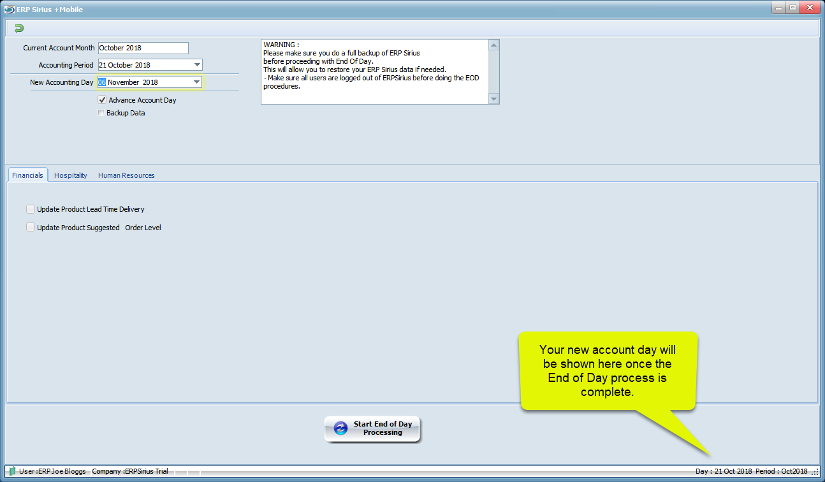Click the ERP Sirius app icon in title bar
This screenshot has width=825, height=482.
(10, 10)
